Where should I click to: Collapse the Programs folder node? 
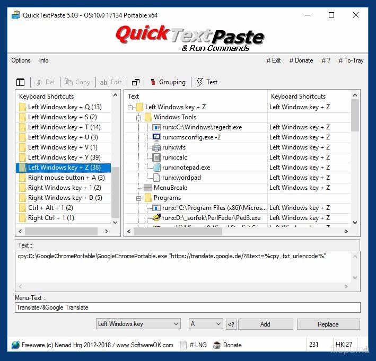tap(139, 198)
